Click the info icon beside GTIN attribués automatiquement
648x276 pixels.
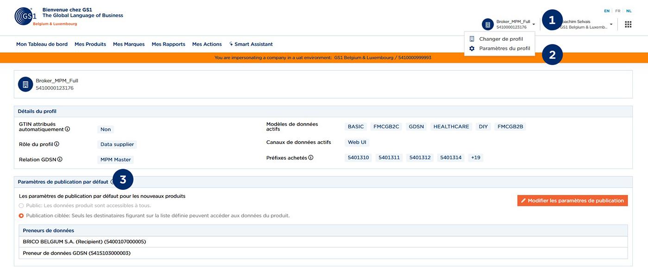click(x=68, y=129)
